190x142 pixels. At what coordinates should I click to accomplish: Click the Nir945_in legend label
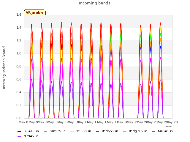[x=31, y=136]
